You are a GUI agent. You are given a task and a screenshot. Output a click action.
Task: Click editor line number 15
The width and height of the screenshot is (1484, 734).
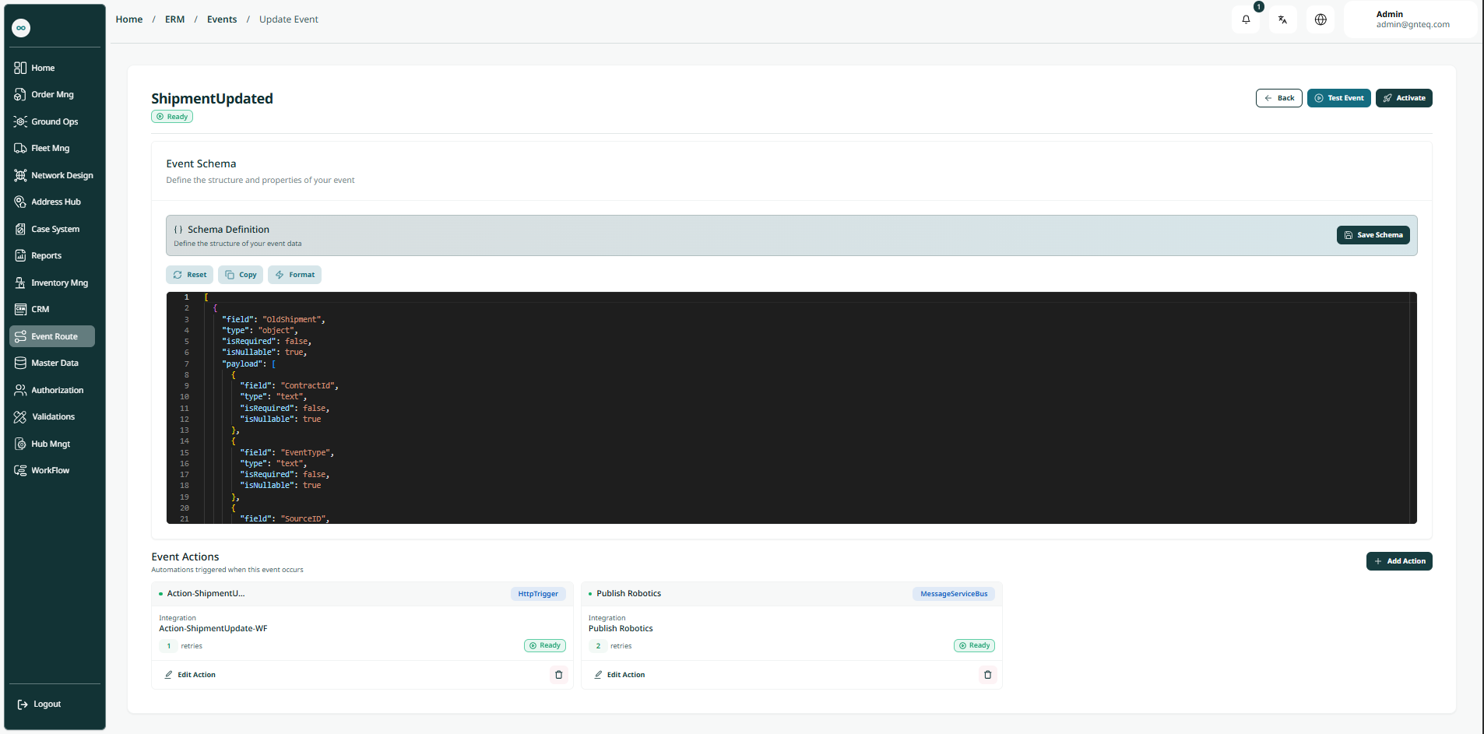pyautogui.click(x=185, y=453)
